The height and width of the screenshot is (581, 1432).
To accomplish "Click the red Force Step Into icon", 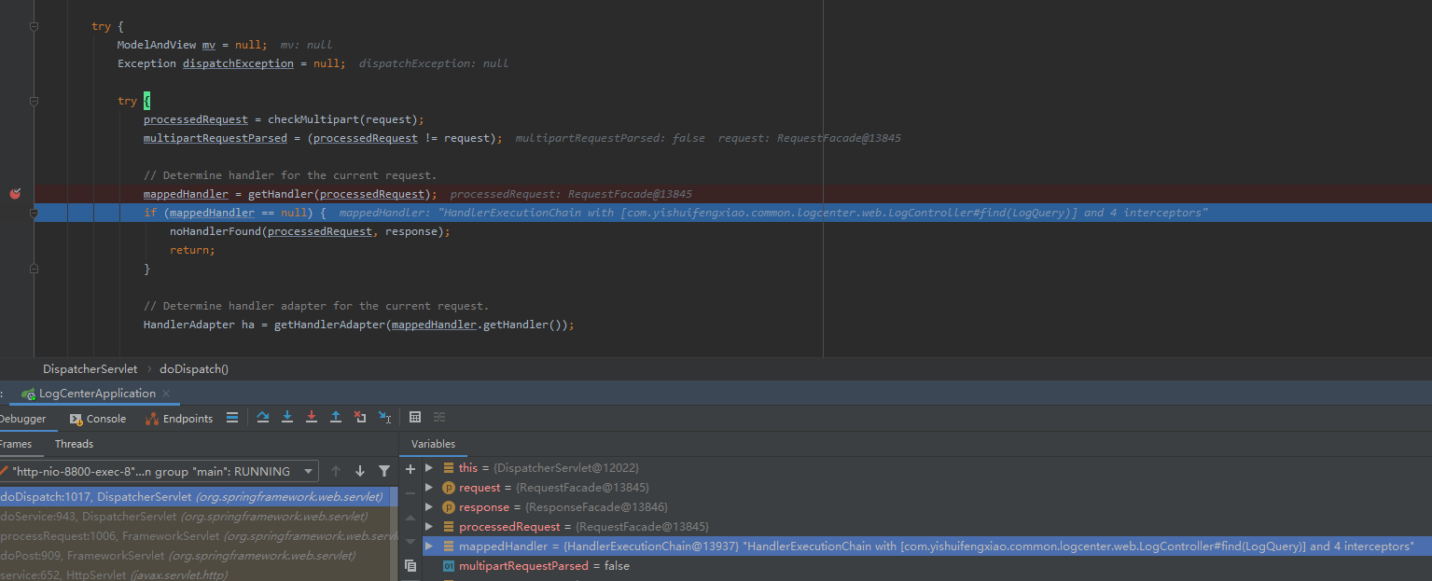I will pos(312,417).
